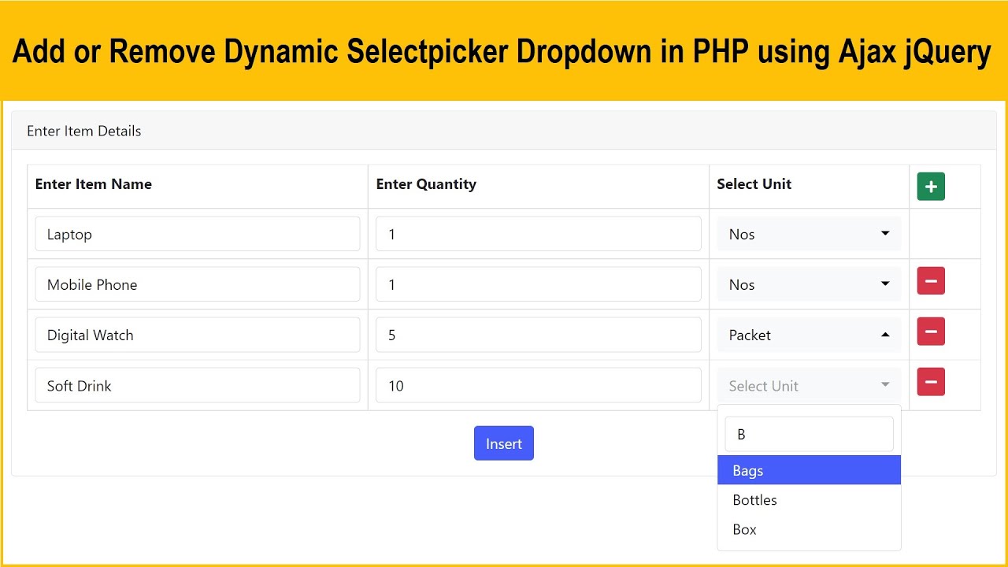Viewport: 1008px width, 567px height.
Task: Select the Soft Drink item name field
Action: pos(197,386)
